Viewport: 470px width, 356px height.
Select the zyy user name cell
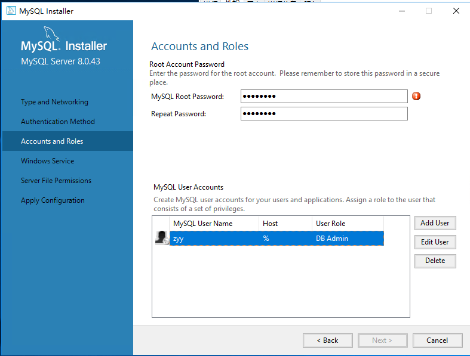coord(214,239)
